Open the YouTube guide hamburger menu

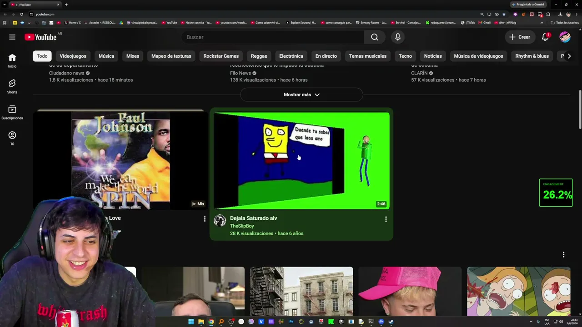coord(12,37)
